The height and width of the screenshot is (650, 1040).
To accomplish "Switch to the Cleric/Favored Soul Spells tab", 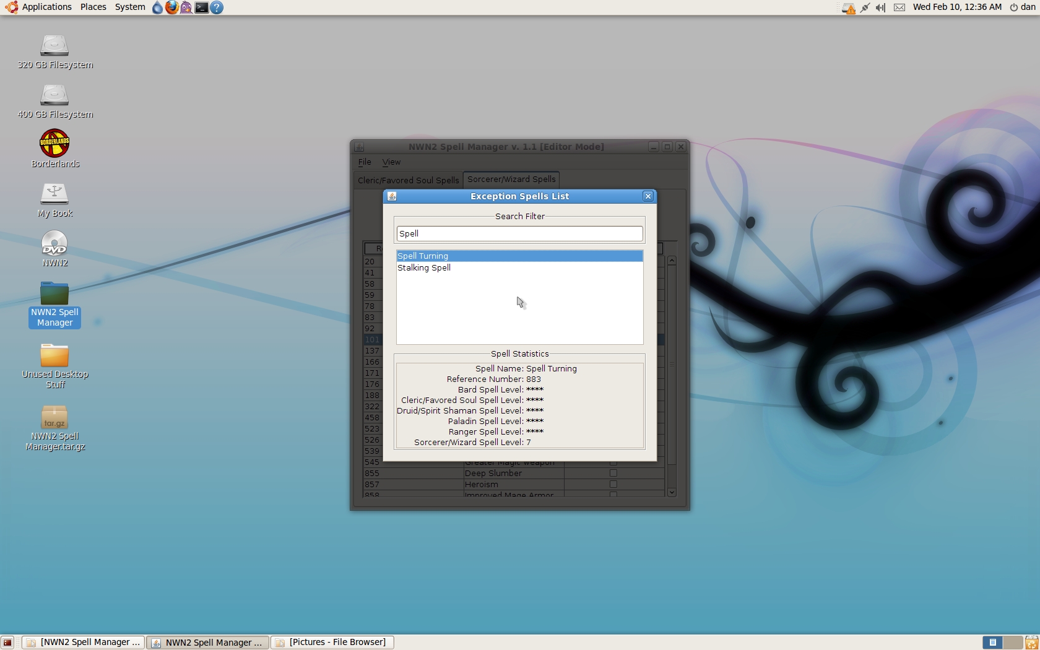I will tap(408, 180).
